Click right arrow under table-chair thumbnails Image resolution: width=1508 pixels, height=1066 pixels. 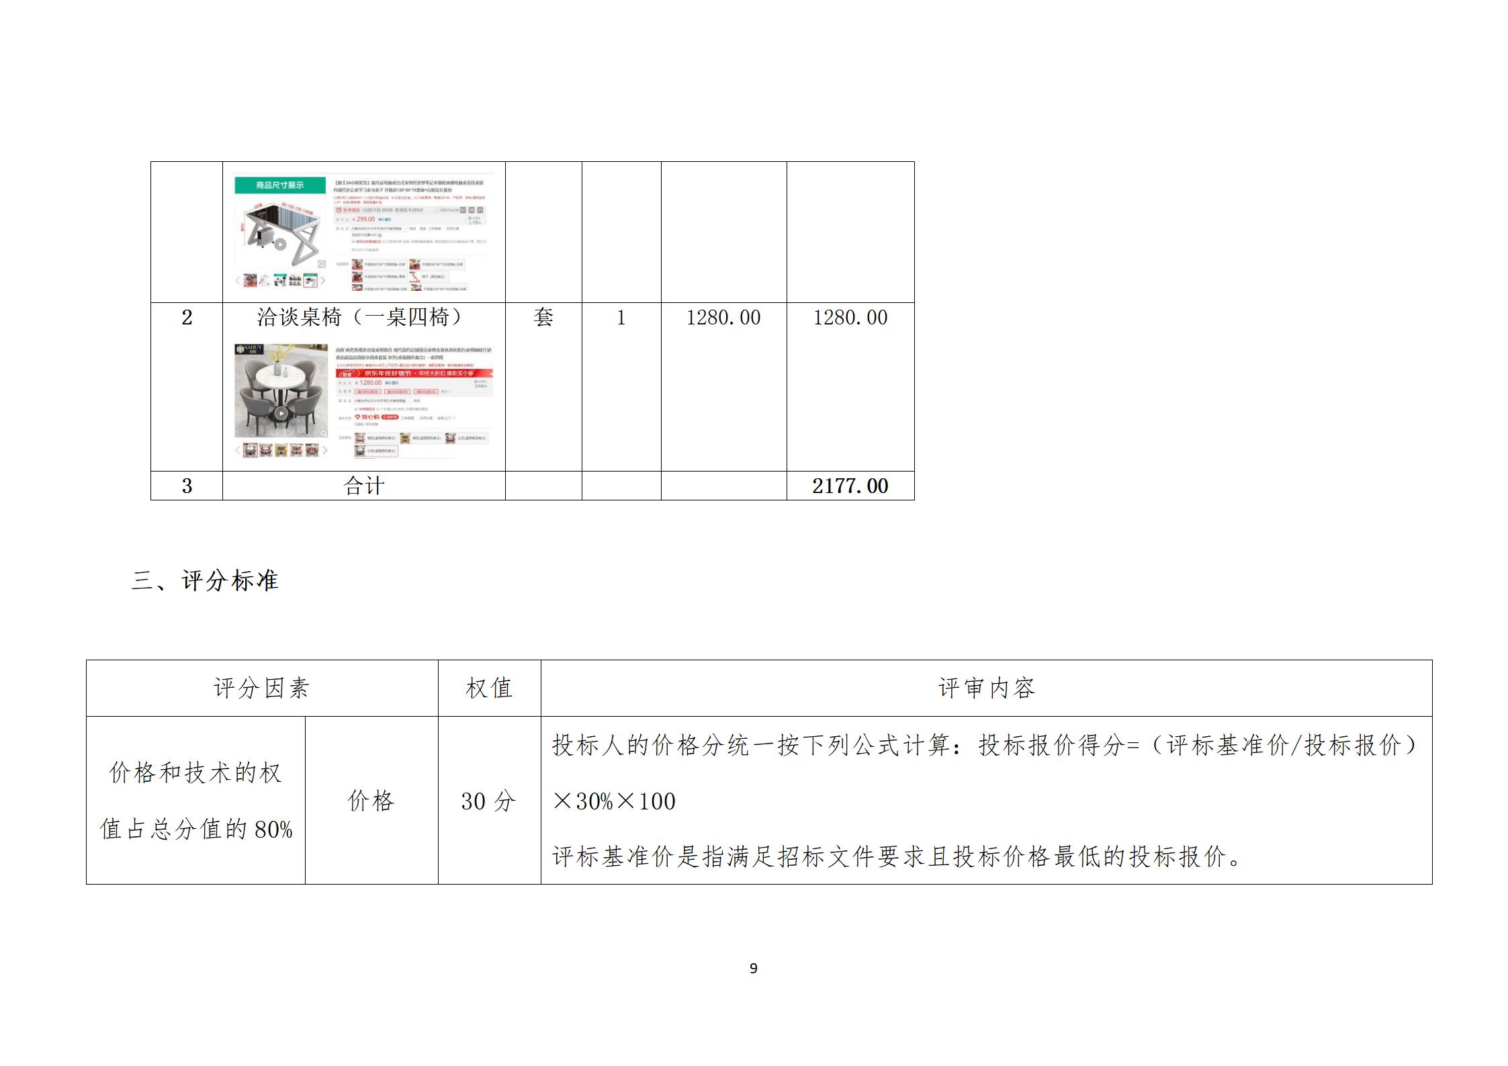(324, 450)
